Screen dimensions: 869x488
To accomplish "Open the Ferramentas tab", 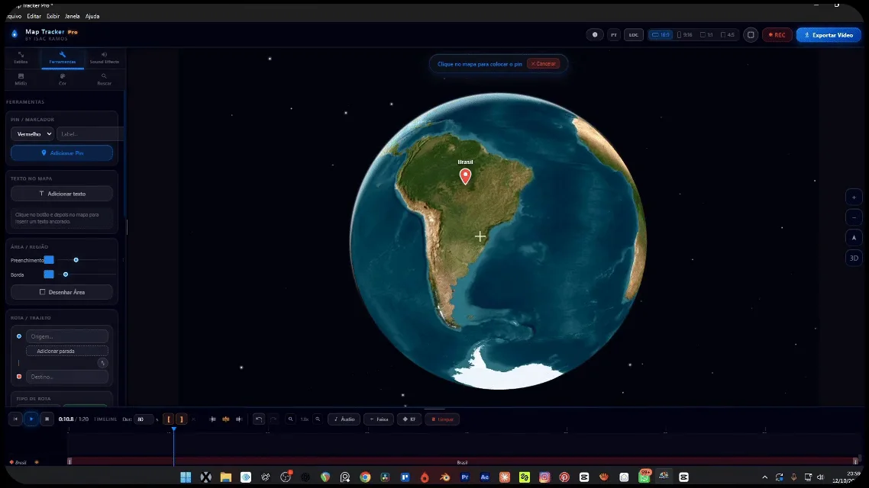I will (x=62, y=57).
